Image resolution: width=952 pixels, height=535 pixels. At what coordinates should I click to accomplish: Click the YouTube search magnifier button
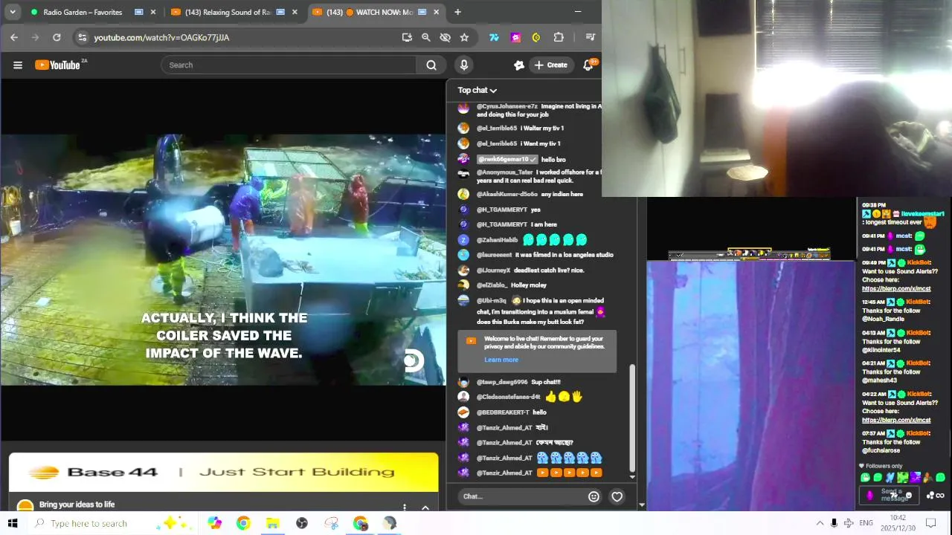click(431, 65)
